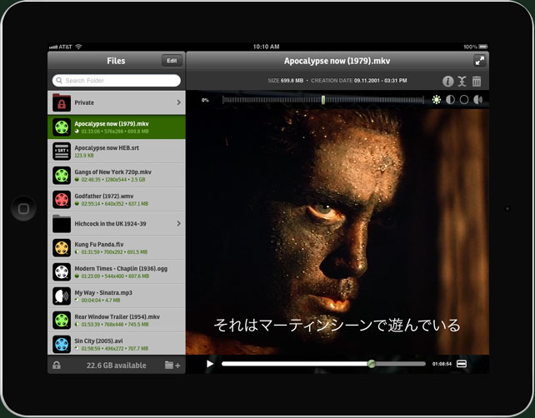
Task: Select the contrast half-circle icon
Action: coord(451,100)
